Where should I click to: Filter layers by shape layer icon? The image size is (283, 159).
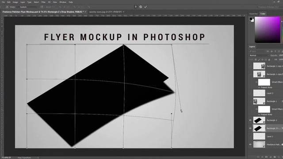pyautogui.click(x=279, y=51)
